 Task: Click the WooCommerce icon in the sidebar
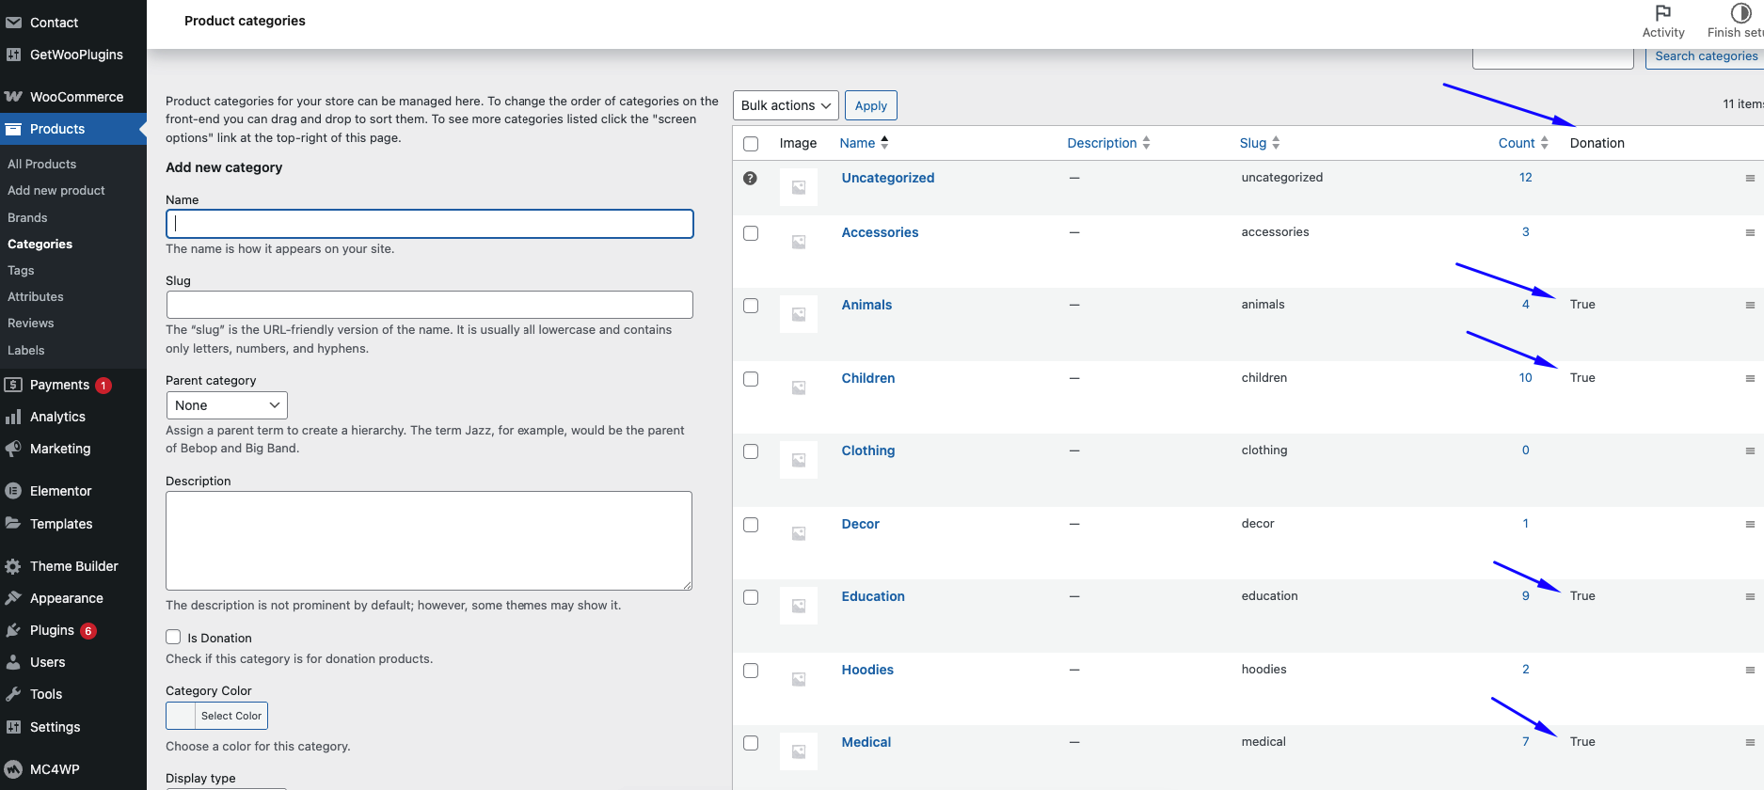click(x=13, y=97)
